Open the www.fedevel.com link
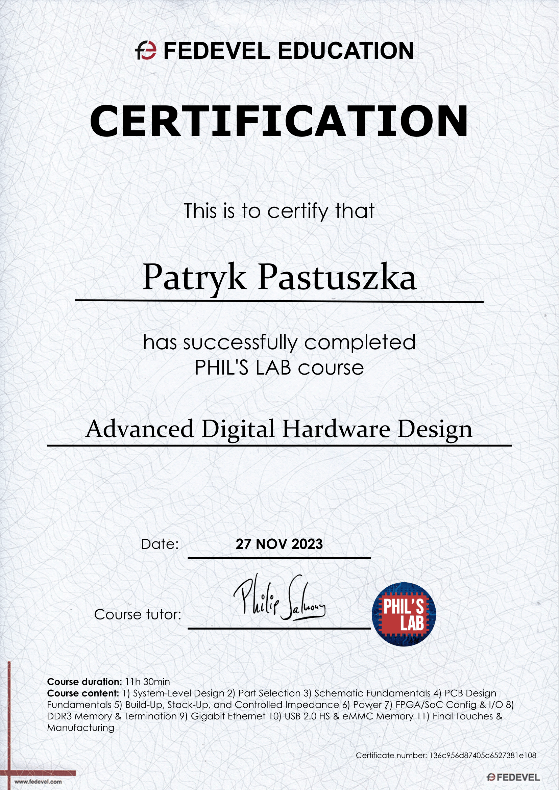 [38, 782]
